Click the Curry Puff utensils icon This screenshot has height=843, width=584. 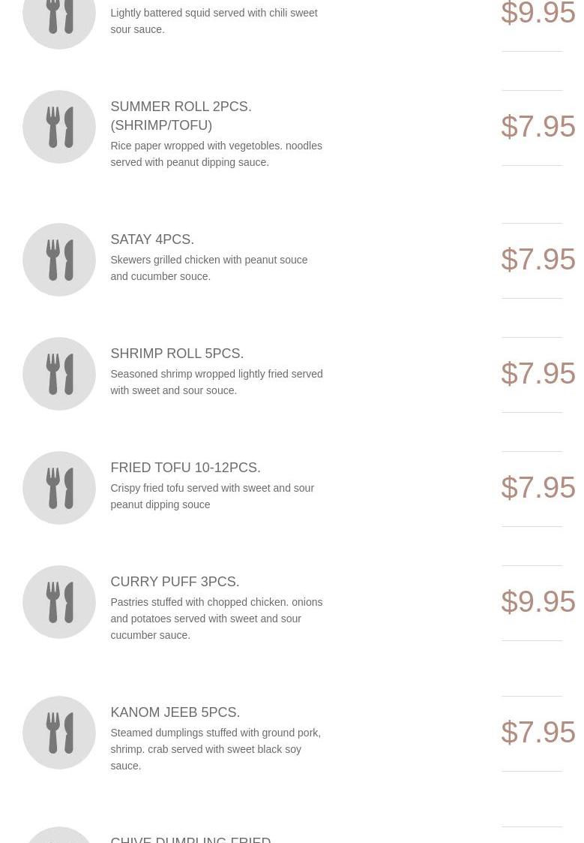pyautogui.click(x=59, y=602)
